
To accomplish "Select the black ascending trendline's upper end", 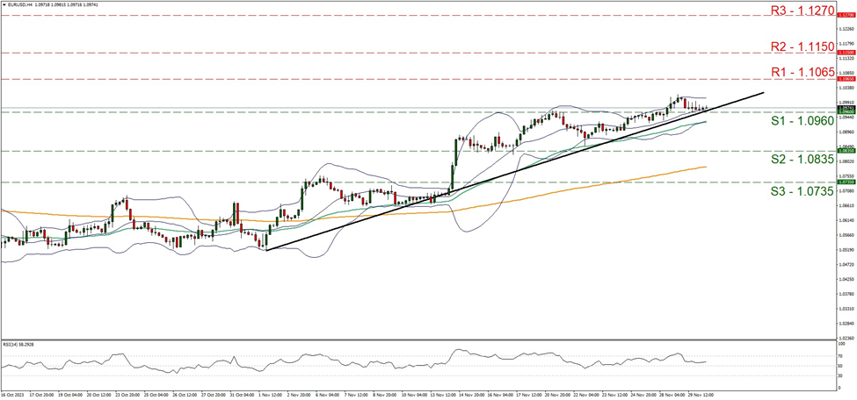I will pyautogui.click(x=762, y=91).
